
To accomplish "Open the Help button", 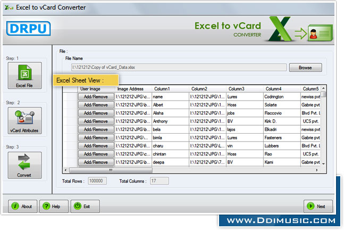I will point(54,206).
